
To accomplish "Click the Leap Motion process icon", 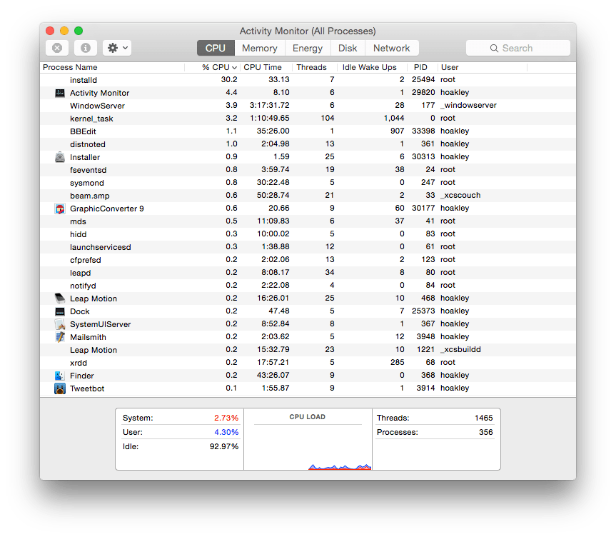I will [x=59, y=298].
